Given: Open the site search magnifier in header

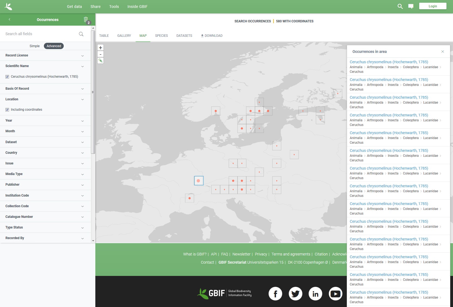Looking at the screenshot, I should pyautogui.click(x=400, y=6).
